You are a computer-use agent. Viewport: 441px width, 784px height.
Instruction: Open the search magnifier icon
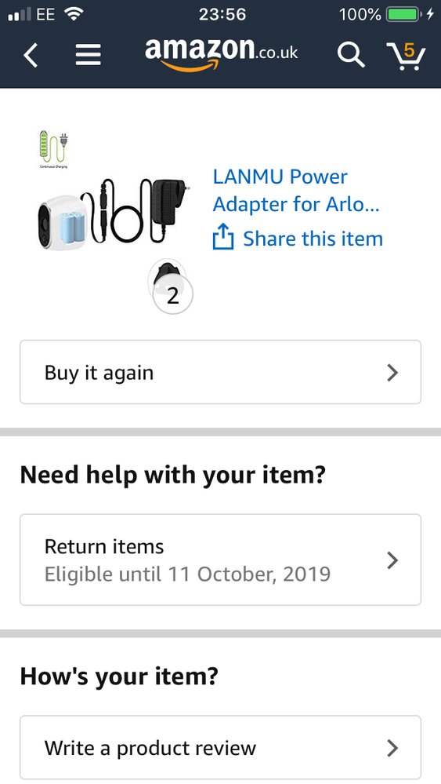pos(351,54)
